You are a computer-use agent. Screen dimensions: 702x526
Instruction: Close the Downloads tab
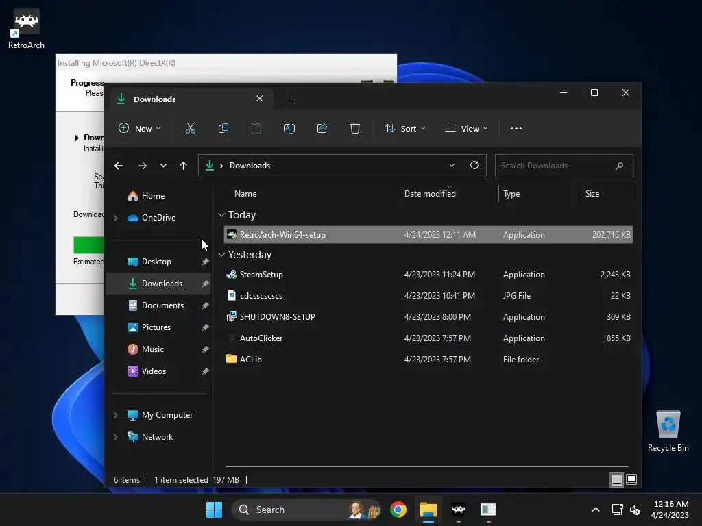pyautogui.click(x=259, y=99)
